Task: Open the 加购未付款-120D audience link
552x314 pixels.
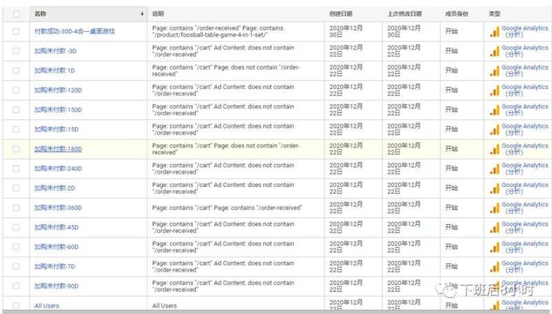Action: coord(58,90)
